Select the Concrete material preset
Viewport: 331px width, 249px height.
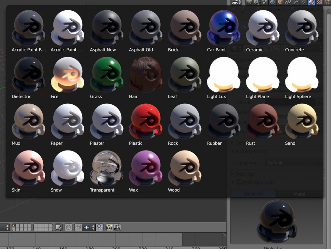(302, 31)
